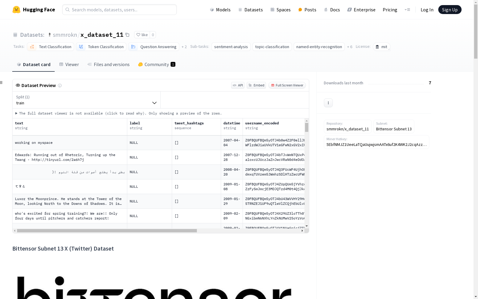Open the Enterprise page

[x=361, y=10]
